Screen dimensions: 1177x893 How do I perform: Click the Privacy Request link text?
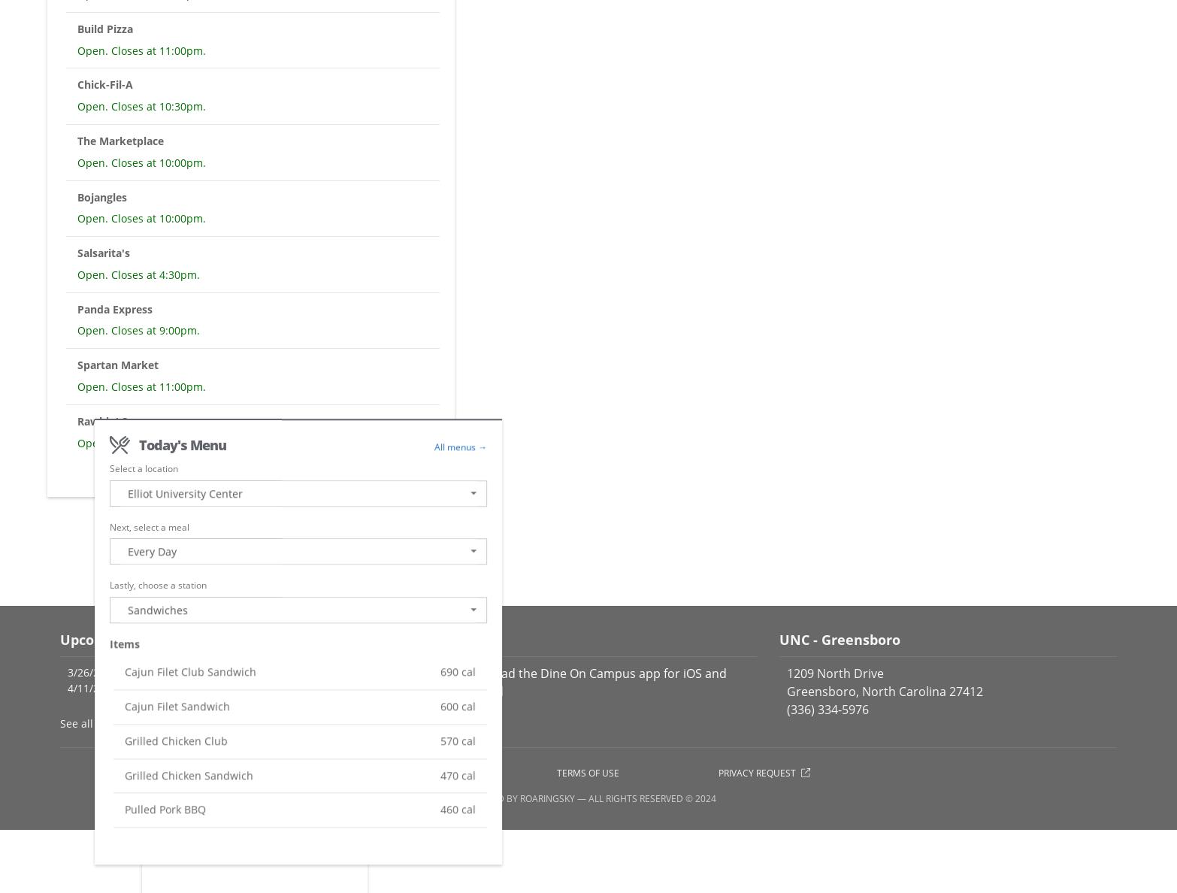point(756,773)
